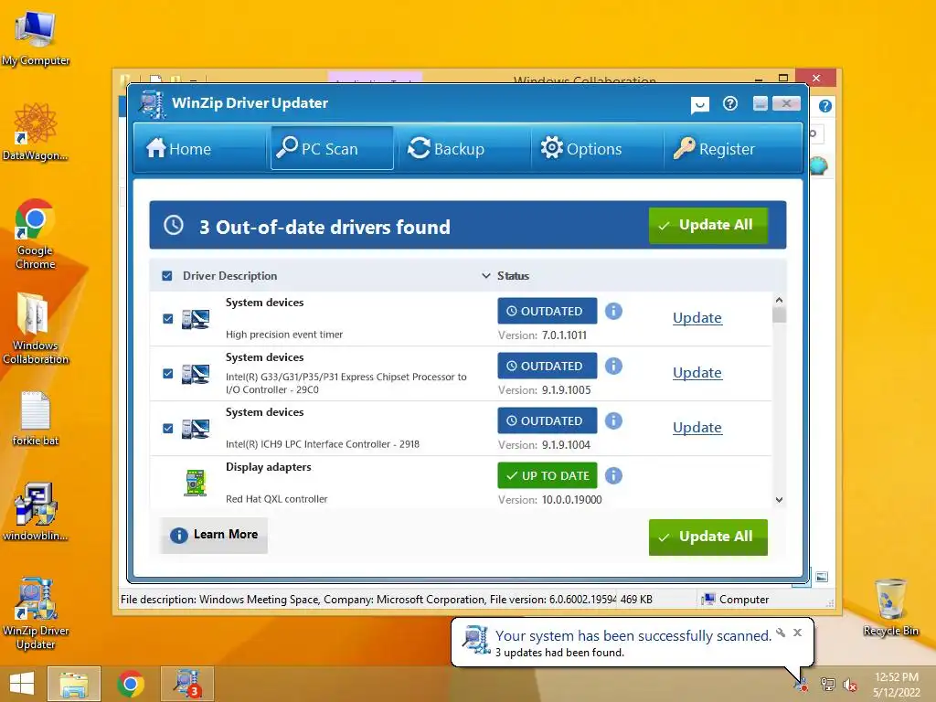Image resolution: width=936 pixels, height=702 pixels.
Task: Update the ICH9 LPC Interface Controller driver
Action: click(697, 428)
